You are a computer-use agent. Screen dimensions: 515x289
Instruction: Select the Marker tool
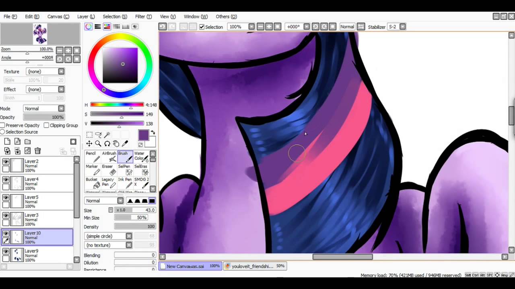(x=93, y=170)
